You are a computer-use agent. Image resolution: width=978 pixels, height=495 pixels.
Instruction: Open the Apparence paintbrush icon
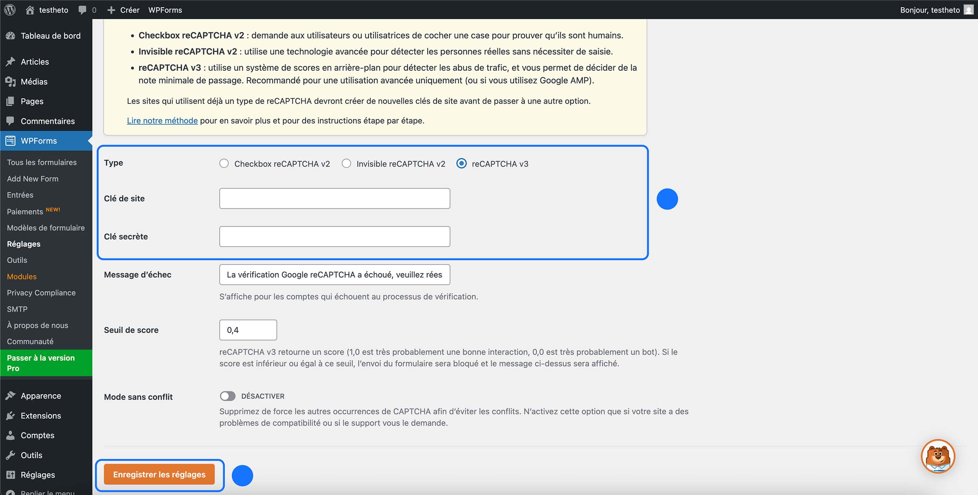(11, 395)
